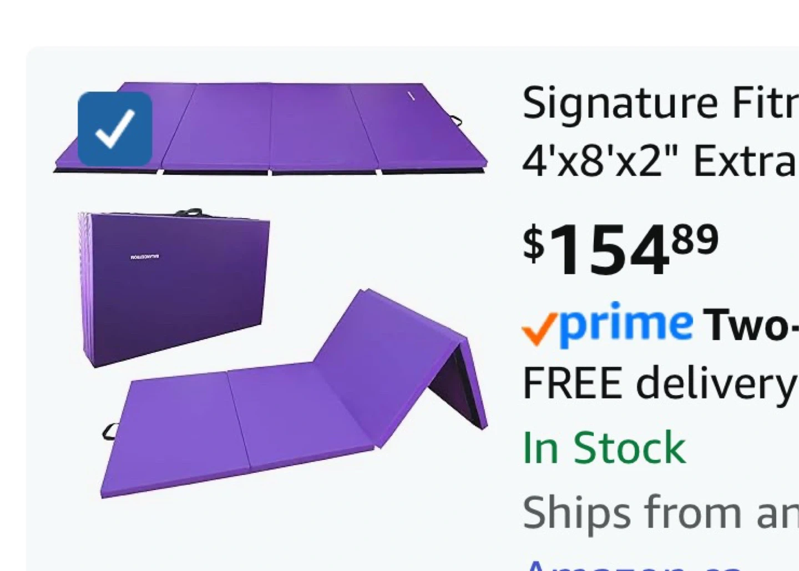Viewport: 799px width, 571px height.
Task: Click the strap on flat mat's right edge
Action: [x=456, y=120]
